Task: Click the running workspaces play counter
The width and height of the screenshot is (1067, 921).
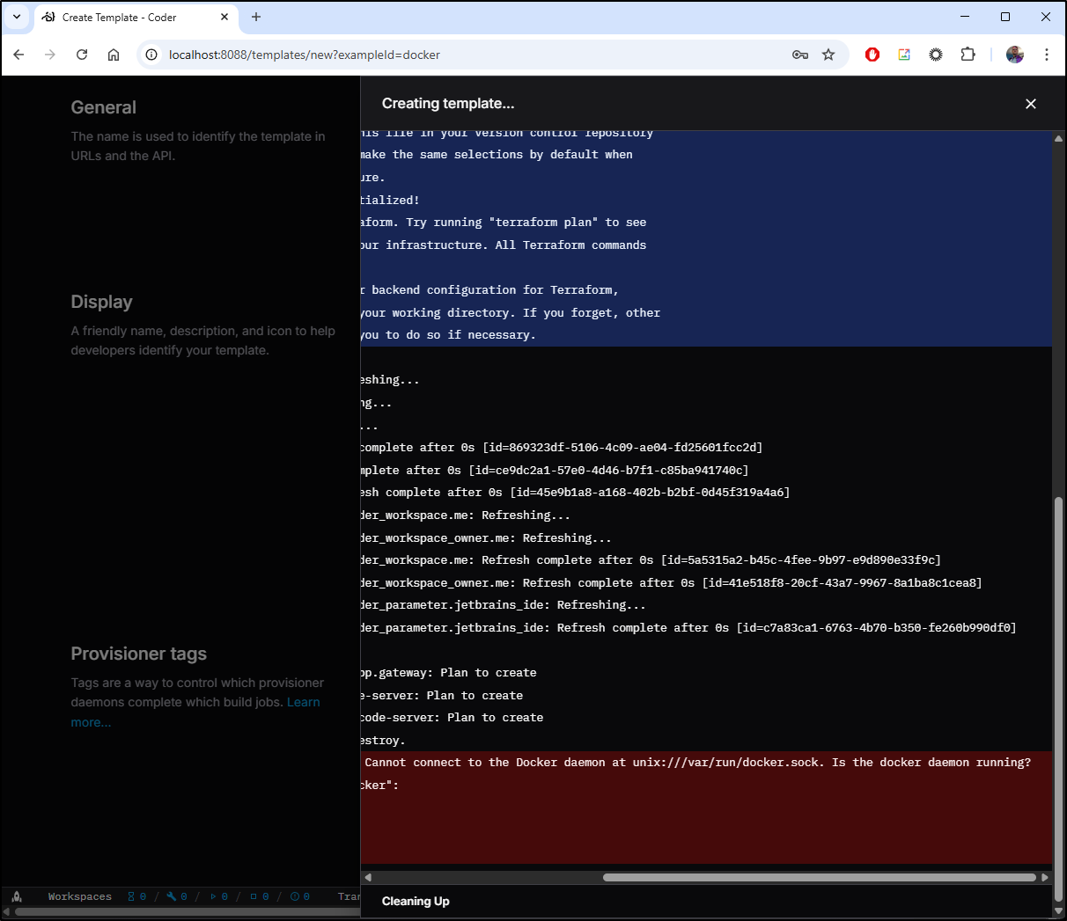Action: coord(219,896)
